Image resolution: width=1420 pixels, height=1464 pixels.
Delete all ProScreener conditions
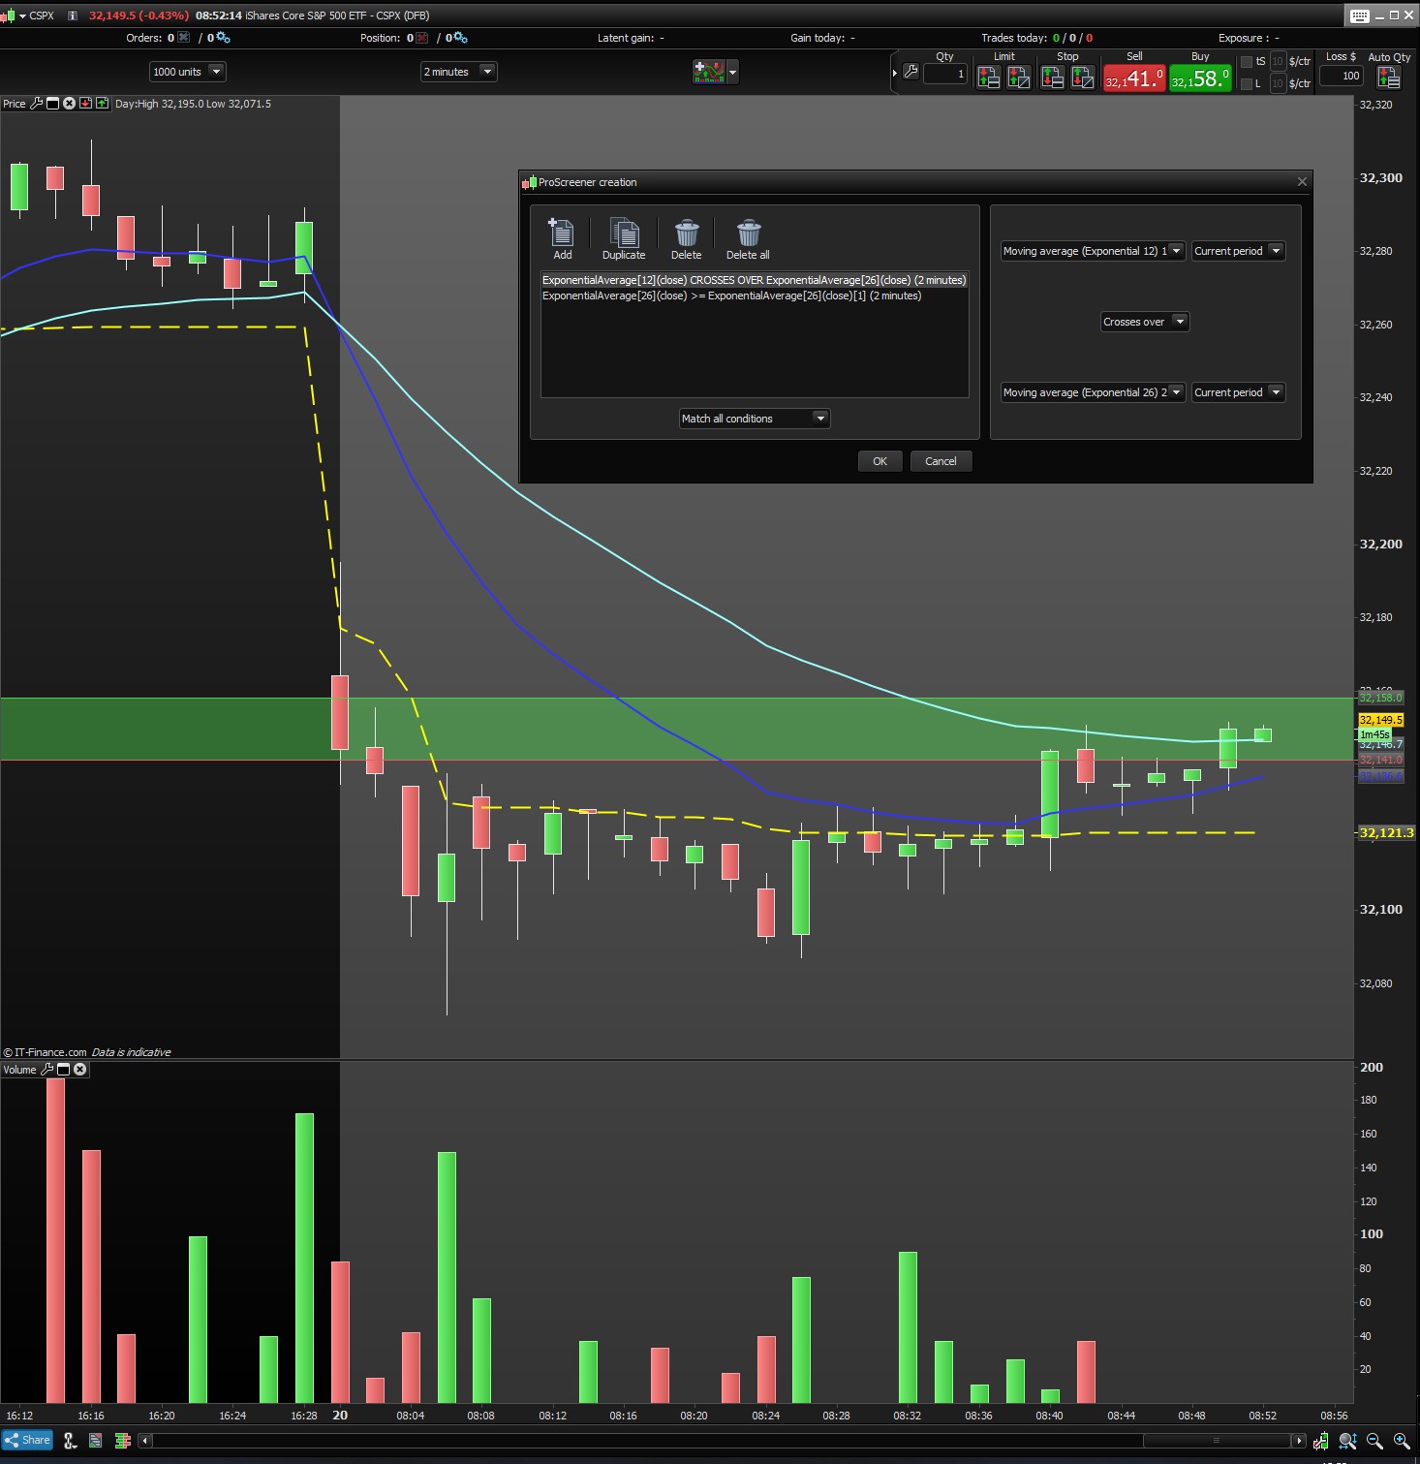(748, 239)
